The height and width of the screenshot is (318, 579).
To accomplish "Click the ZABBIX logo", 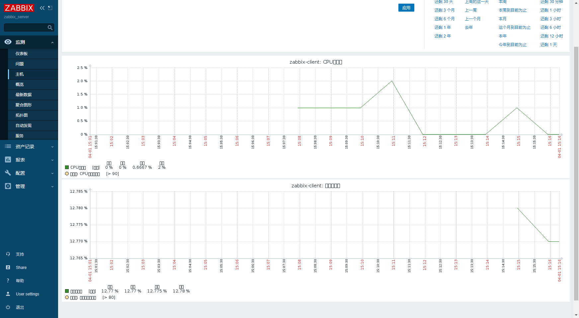I will [x=19, y=8].
